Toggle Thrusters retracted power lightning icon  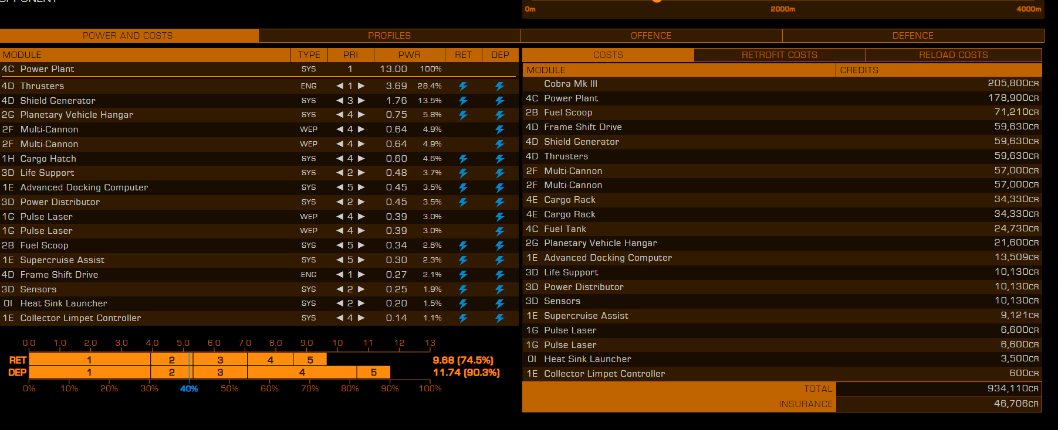pyautogui.click(x=463, y=86)
